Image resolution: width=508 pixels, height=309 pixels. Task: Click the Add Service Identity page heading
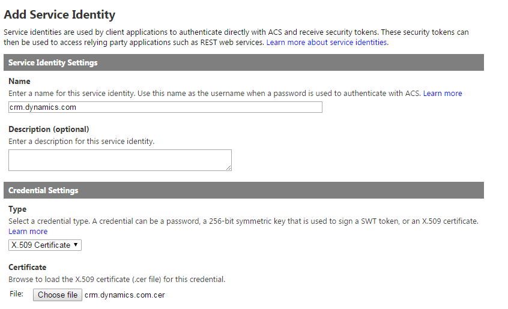coord(59,14)
